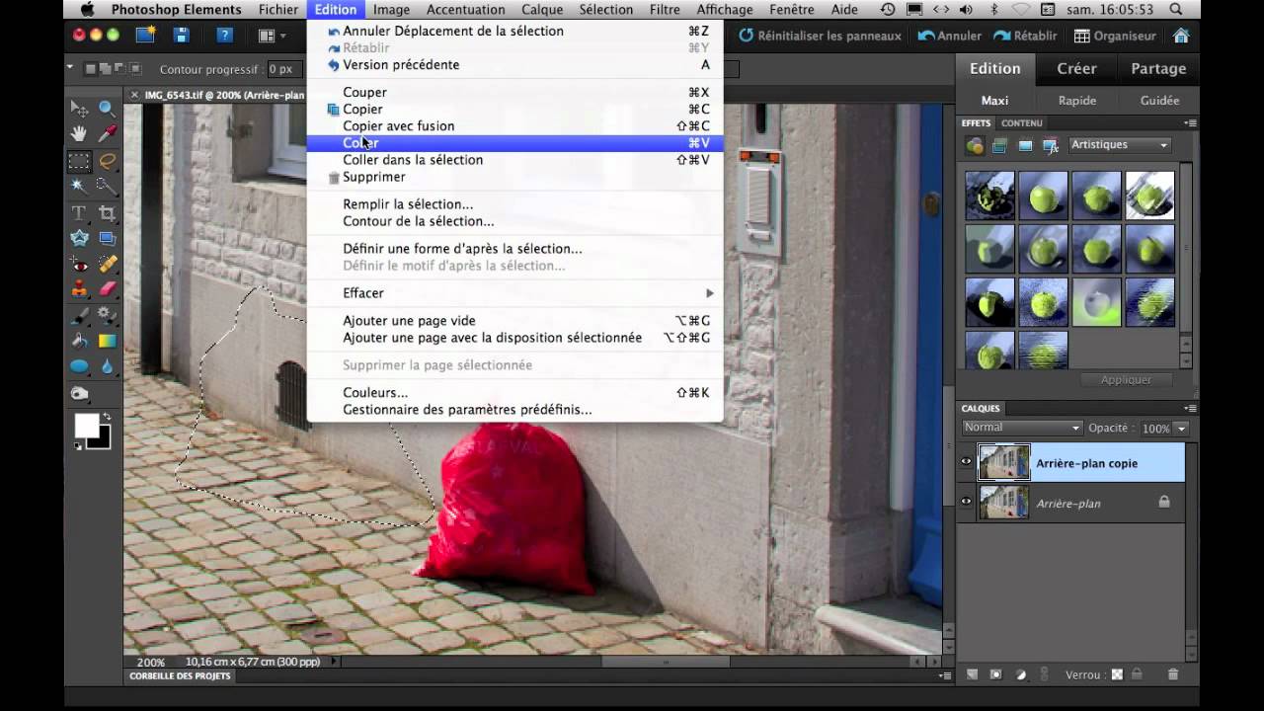Switch to the Créer tab
This screenshot has width=1264, height=711.
pyautogui.click(x=1076, y=68)
